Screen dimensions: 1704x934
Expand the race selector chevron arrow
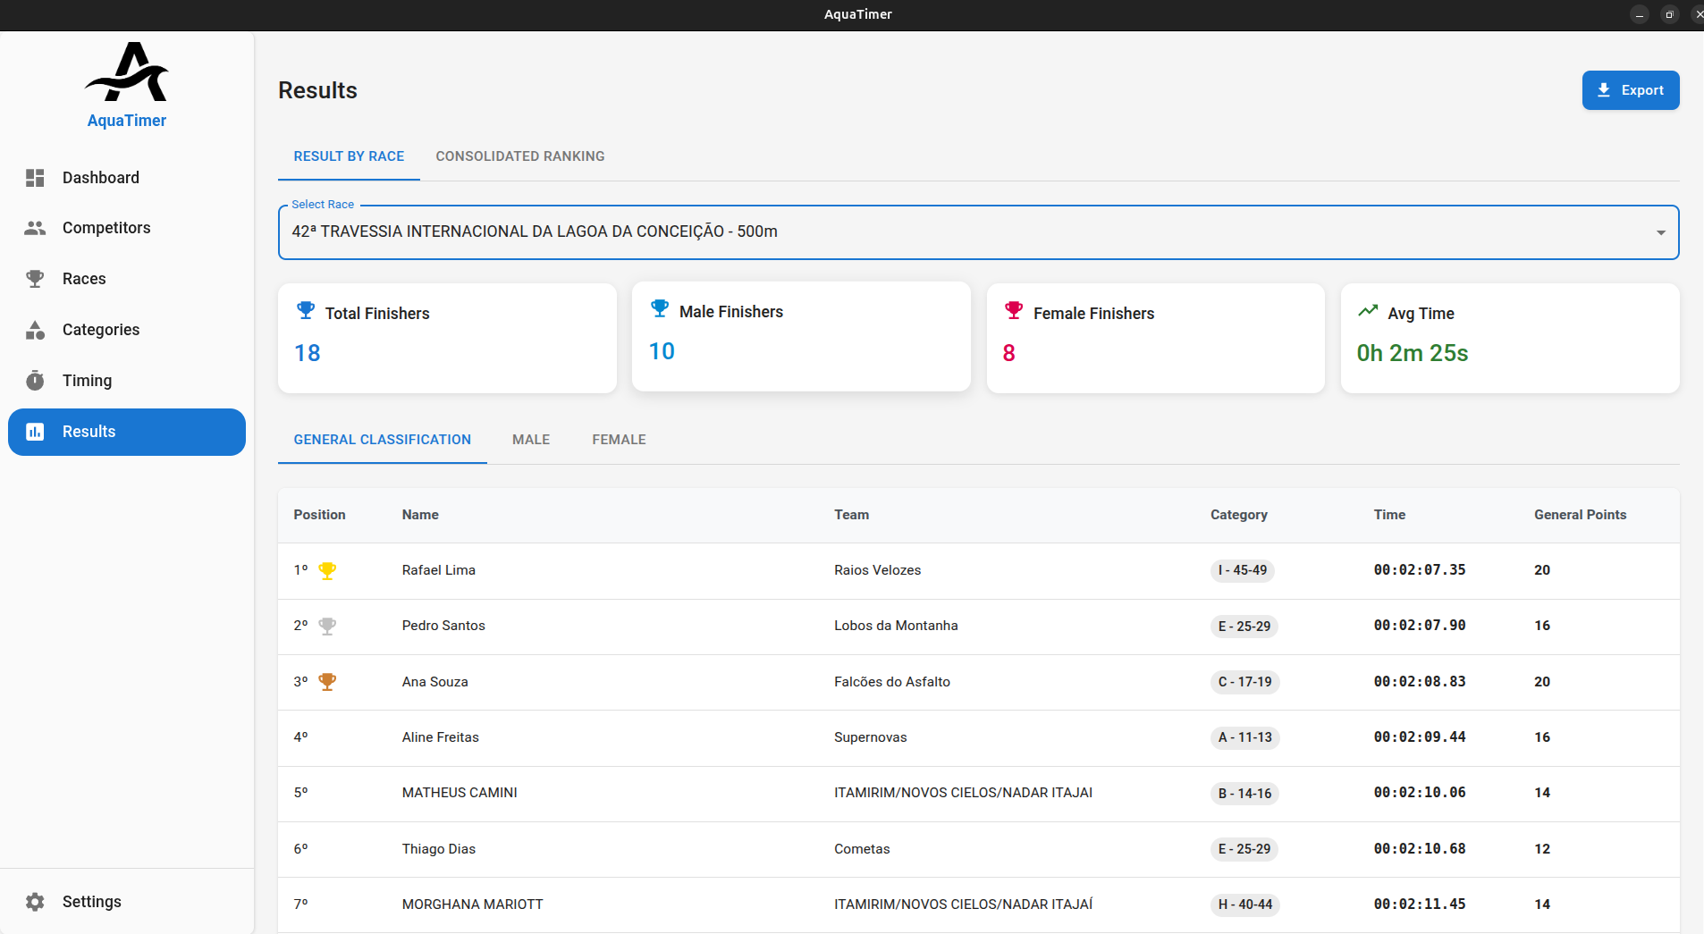coord(1661,232)
